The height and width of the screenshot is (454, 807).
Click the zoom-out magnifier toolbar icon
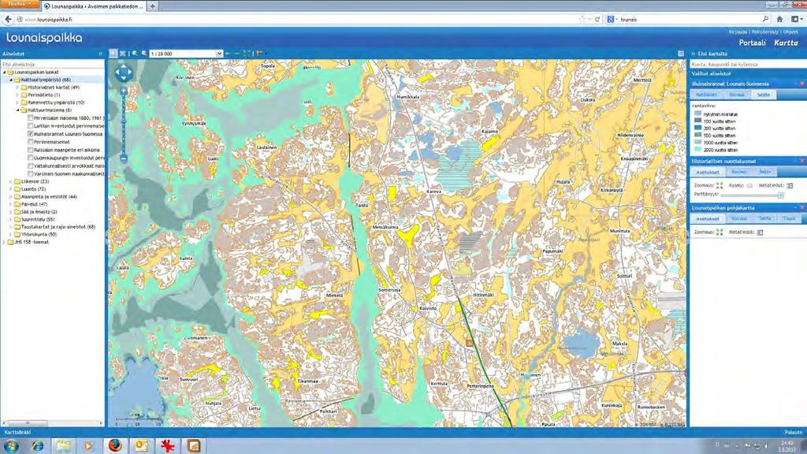click(x=144, y=54)
